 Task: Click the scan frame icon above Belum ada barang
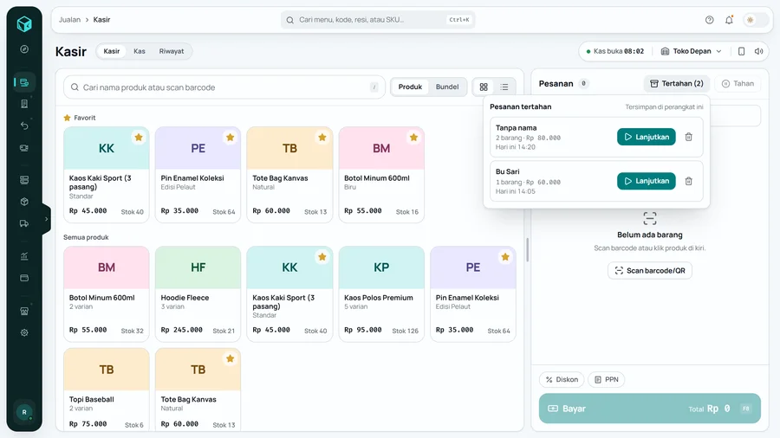(650, 218)
